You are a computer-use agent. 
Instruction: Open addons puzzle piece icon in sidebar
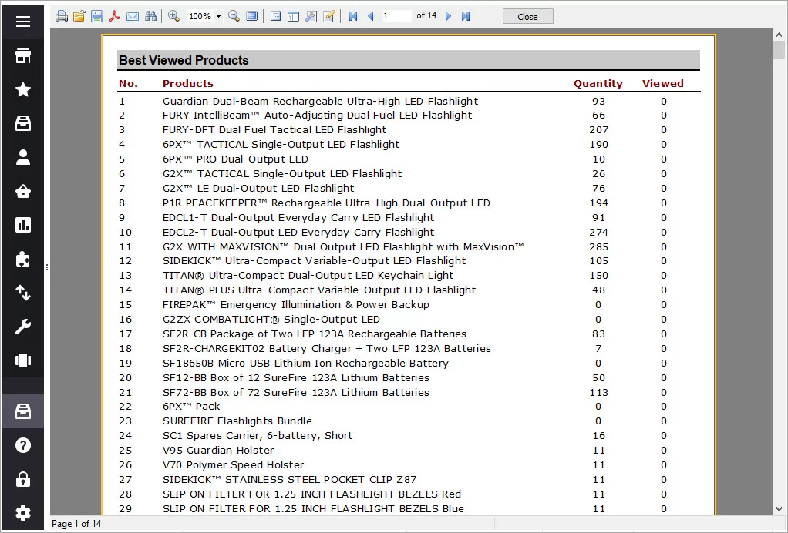tap(23, 259)
